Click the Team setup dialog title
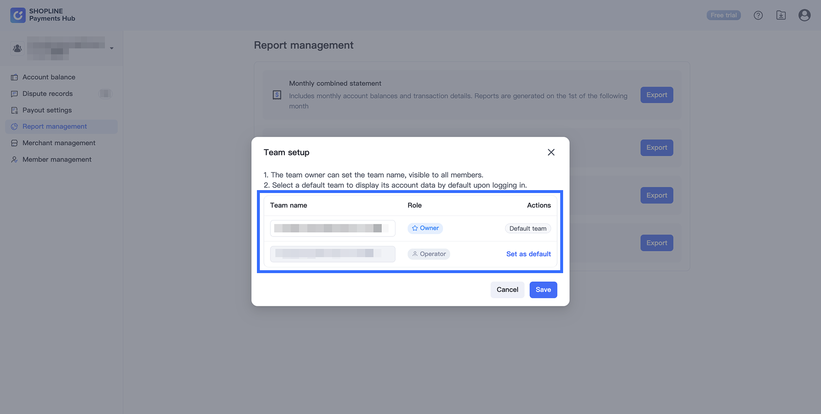Image resolution: width=821 pixels, height=414 pixels. click(286, 152)
